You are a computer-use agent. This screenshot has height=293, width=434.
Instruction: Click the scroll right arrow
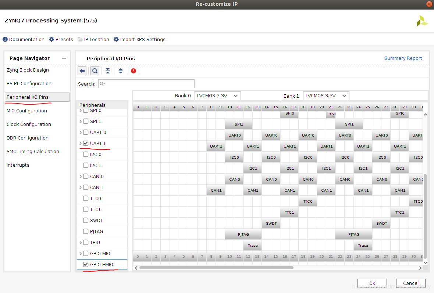(420, 268)
